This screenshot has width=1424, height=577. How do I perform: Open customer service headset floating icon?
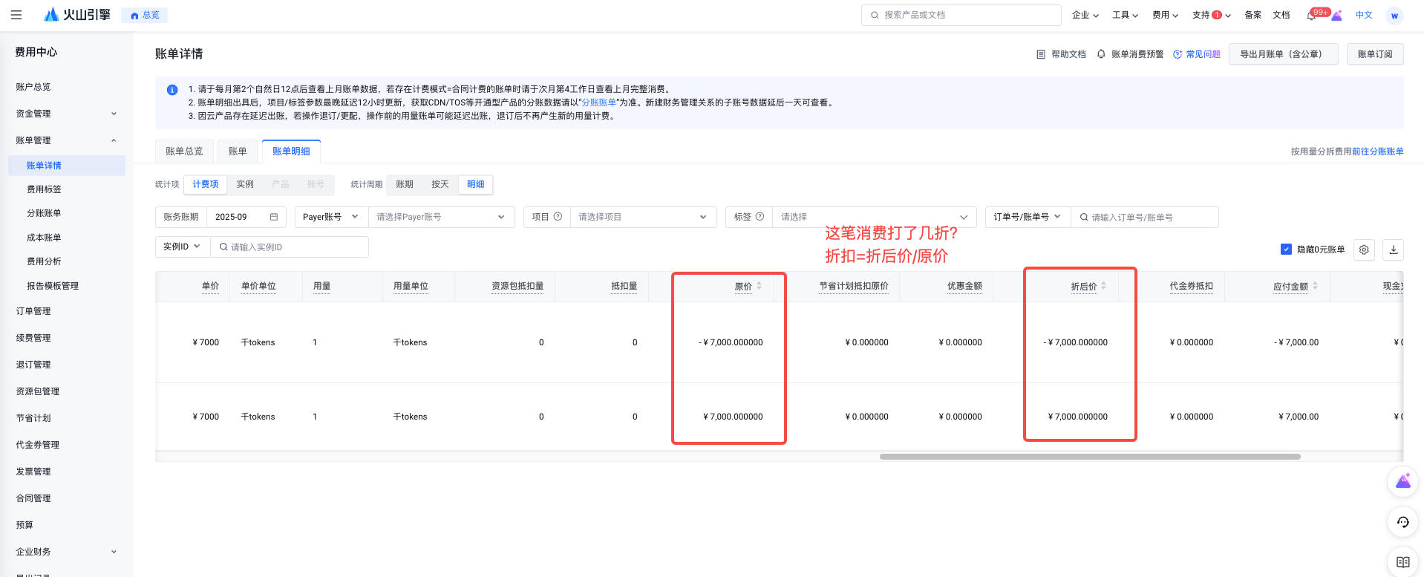pyautogui.click(x=1403, y=522)
